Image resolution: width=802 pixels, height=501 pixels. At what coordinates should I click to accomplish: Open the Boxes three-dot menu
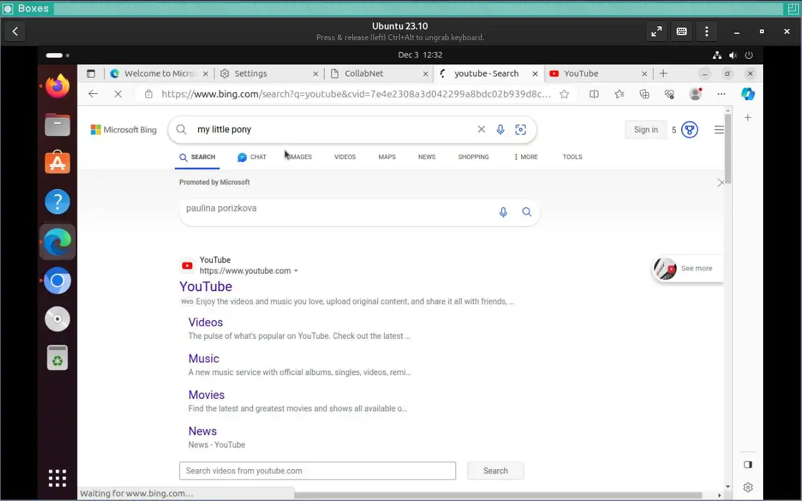point(707,31)
